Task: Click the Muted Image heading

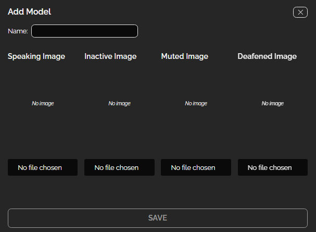Action: (x=185, y=56)
